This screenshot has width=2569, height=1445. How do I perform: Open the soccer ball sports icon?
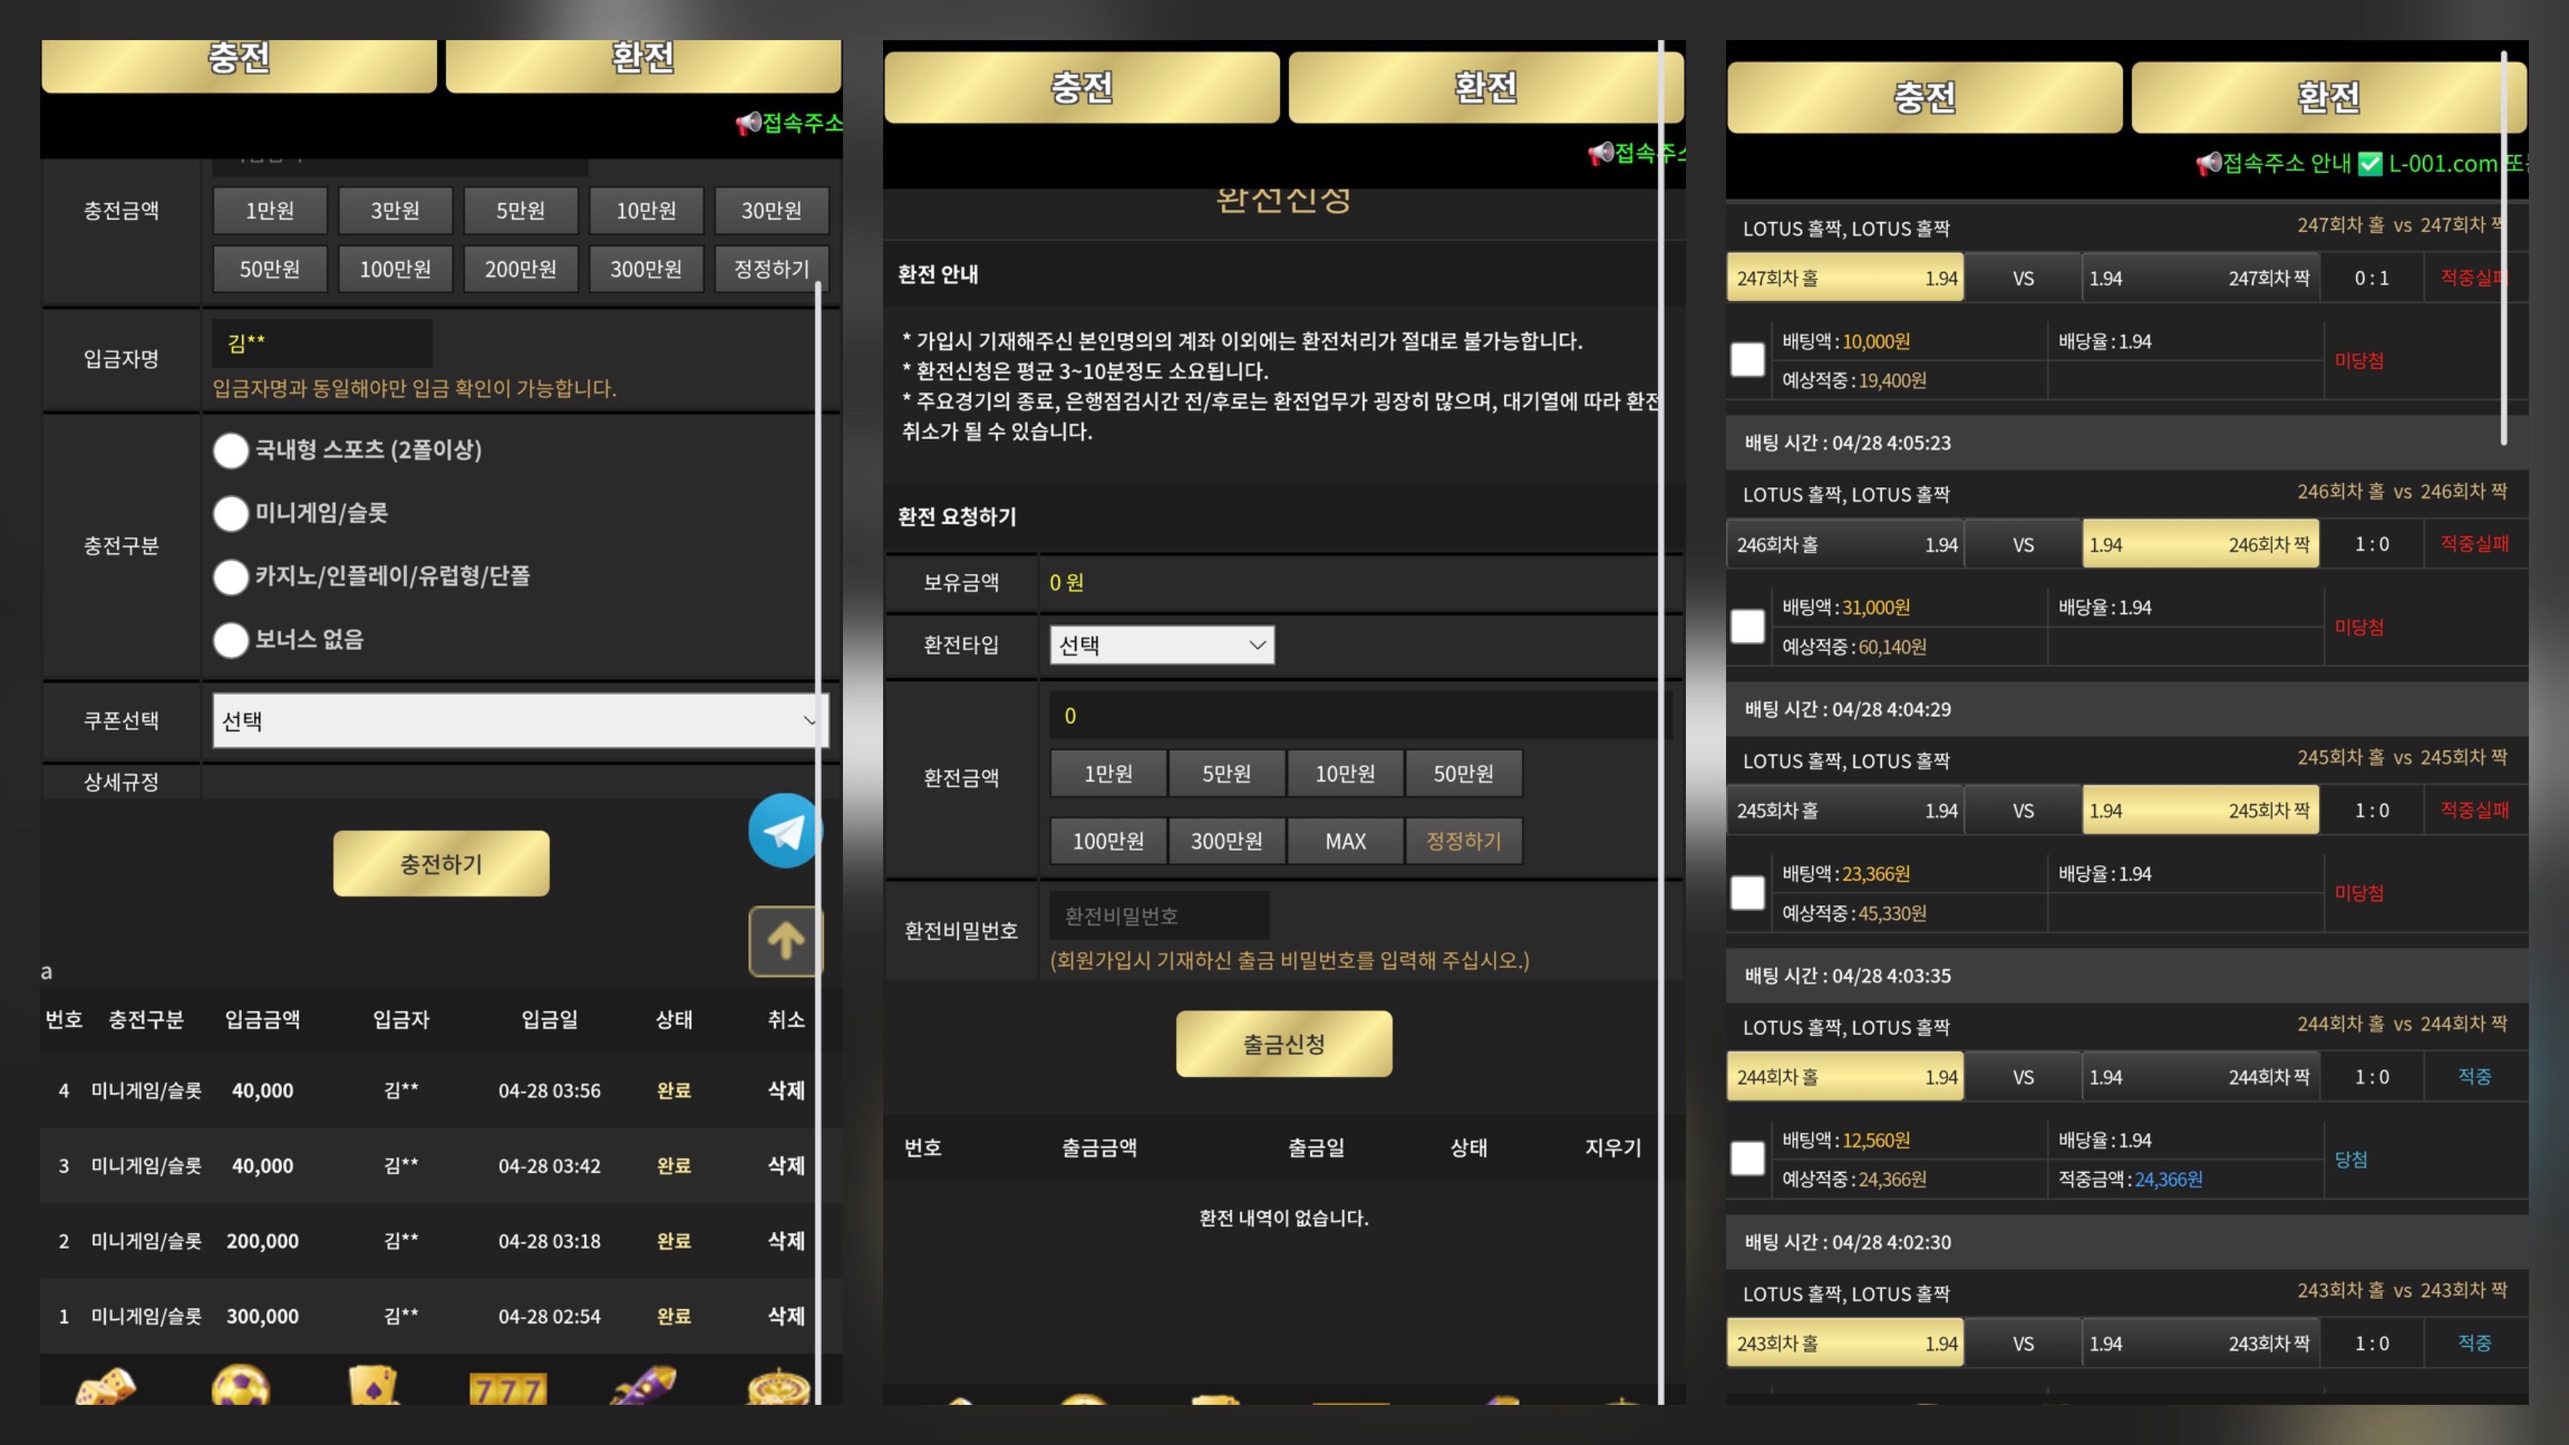[x=240, y=1386]
